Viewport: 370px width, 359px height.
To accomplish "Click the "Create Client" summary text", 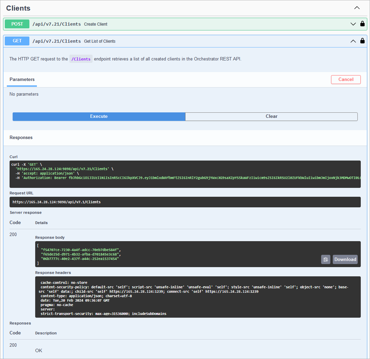I will (x=96, y=24).
